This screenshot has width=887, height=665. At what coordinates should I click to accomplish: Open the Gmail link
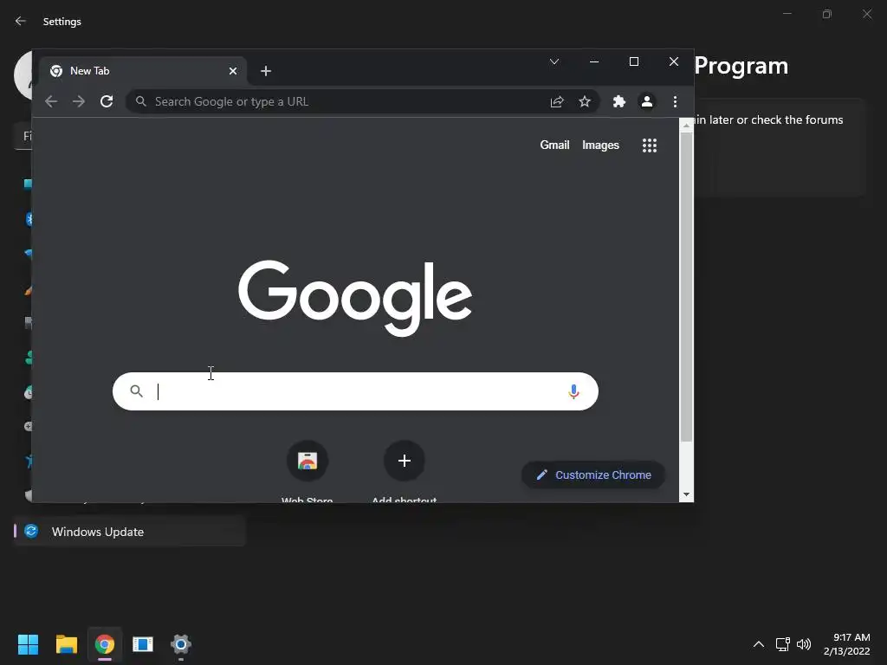coord(554,145)
